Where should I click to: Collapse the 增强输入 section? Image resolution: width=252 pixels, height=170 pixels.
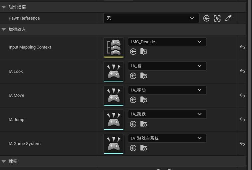pos(4,29)
